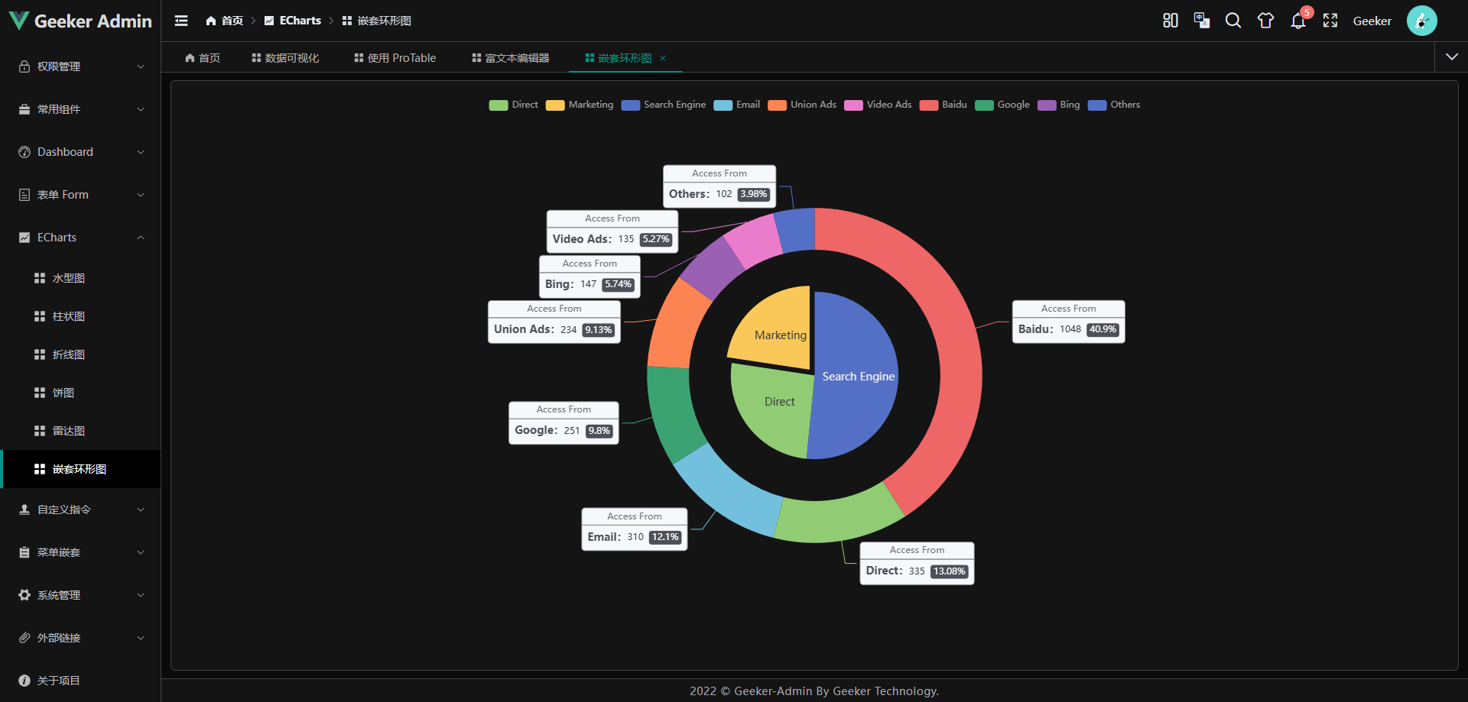Toggle Search Engine legend item
The height and width of the screenshot is (702, 1468).
(663, 105)
